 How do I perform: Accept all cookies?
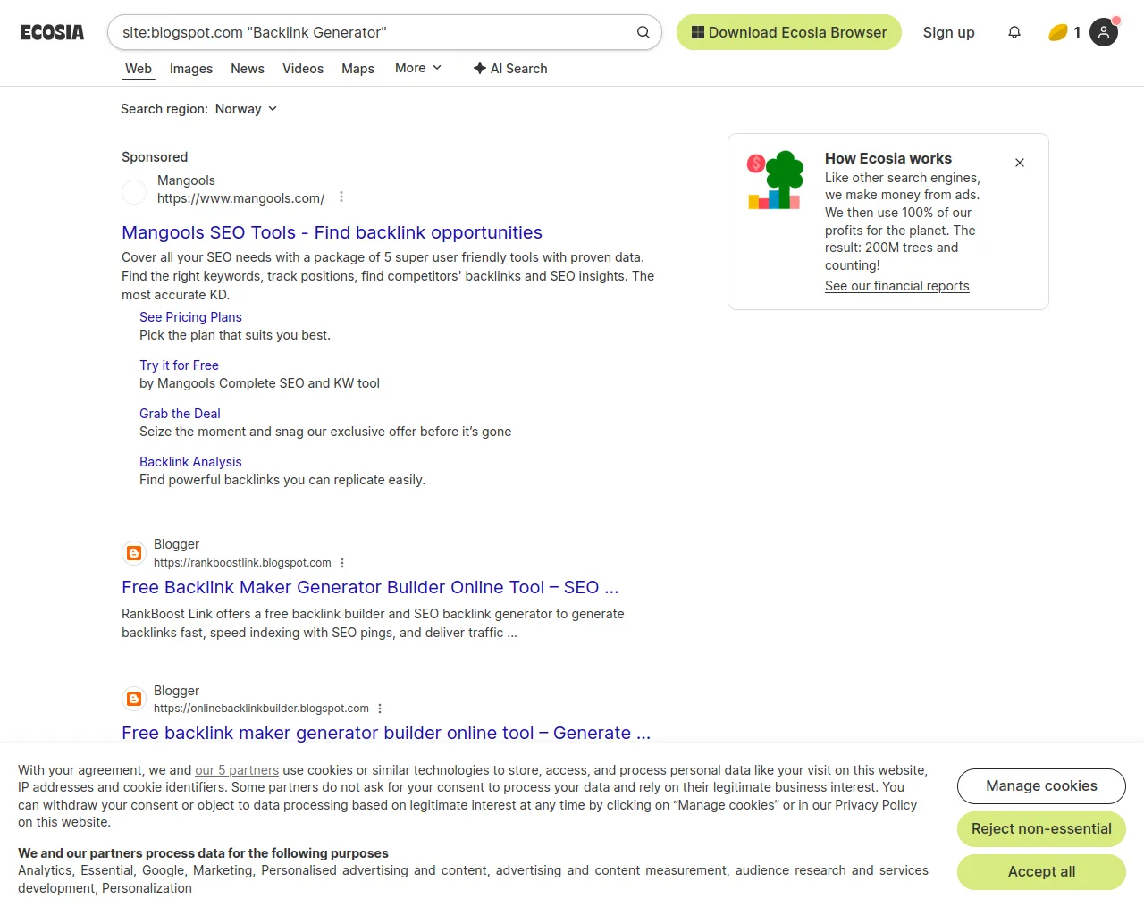tap(1041, 872)
